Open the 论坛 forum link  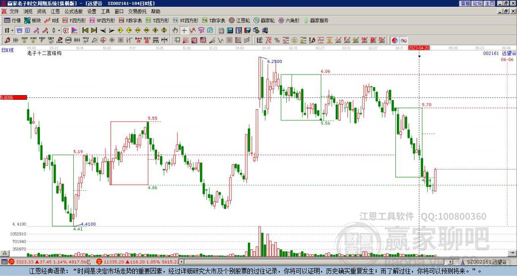click(477, 4)
